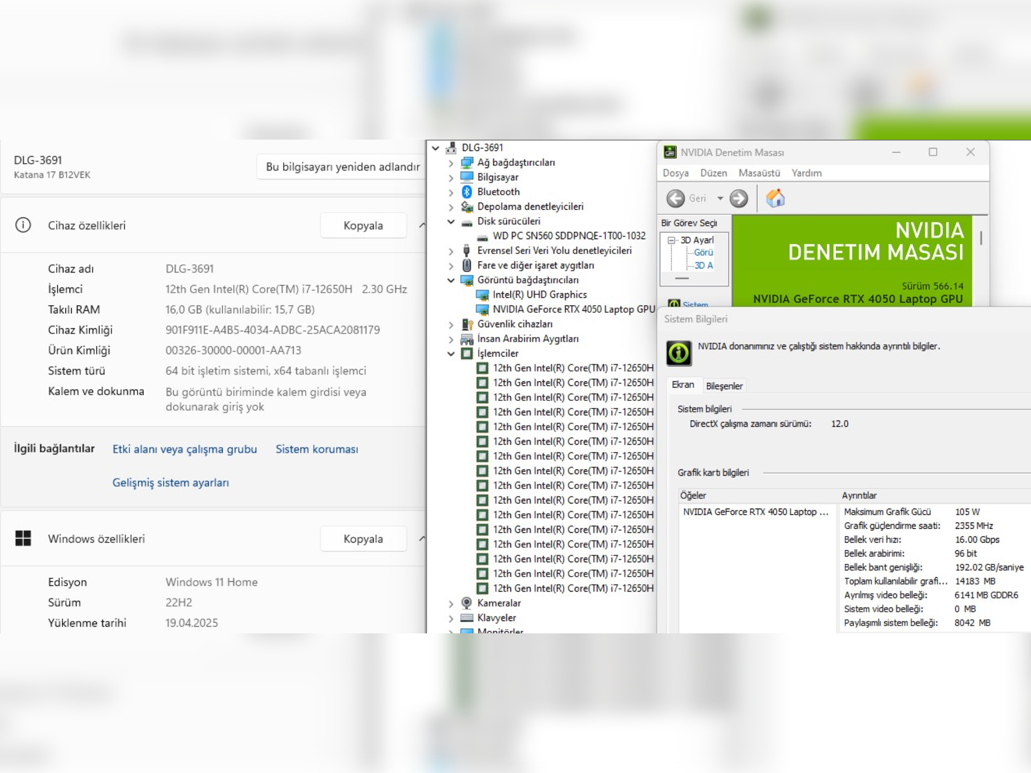The image size is (1031, 773).
Task: Switch to the Ekran tab
Action: pyautogui.click(x=683, y=384)
